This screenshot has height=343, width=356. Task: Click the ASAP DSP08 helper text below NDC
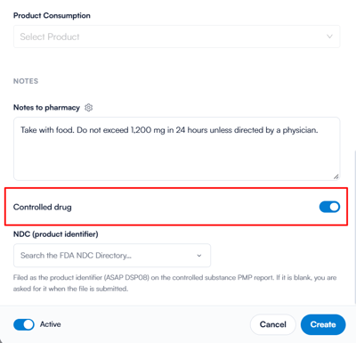point(174,283)
